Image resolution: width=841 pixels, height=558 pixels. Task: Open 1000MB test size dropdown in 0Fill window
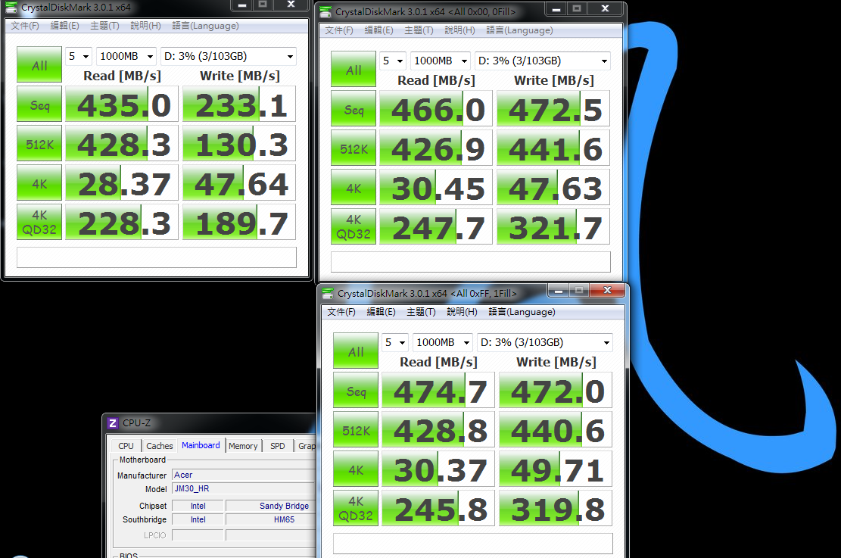coord(441,61)
